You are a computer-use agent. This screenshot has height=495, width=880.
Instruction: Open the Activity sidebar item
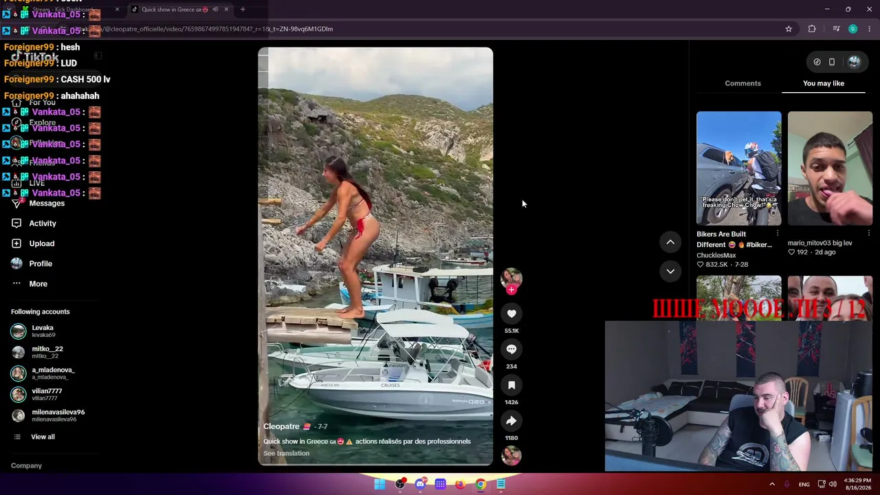pos(43,223)
